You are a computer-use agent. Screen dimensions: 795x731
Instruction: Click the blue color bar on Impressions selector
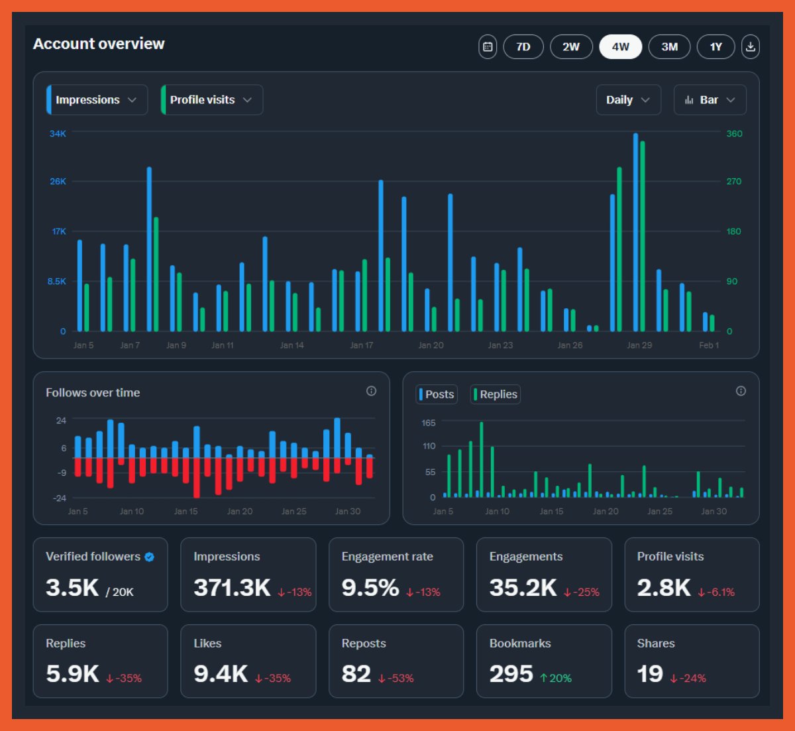(x=49, y=100)
